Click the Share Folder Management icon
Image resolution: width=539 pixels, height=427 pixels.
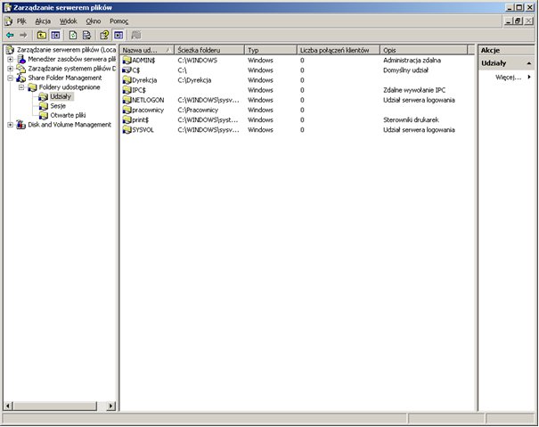click(21, 78)
